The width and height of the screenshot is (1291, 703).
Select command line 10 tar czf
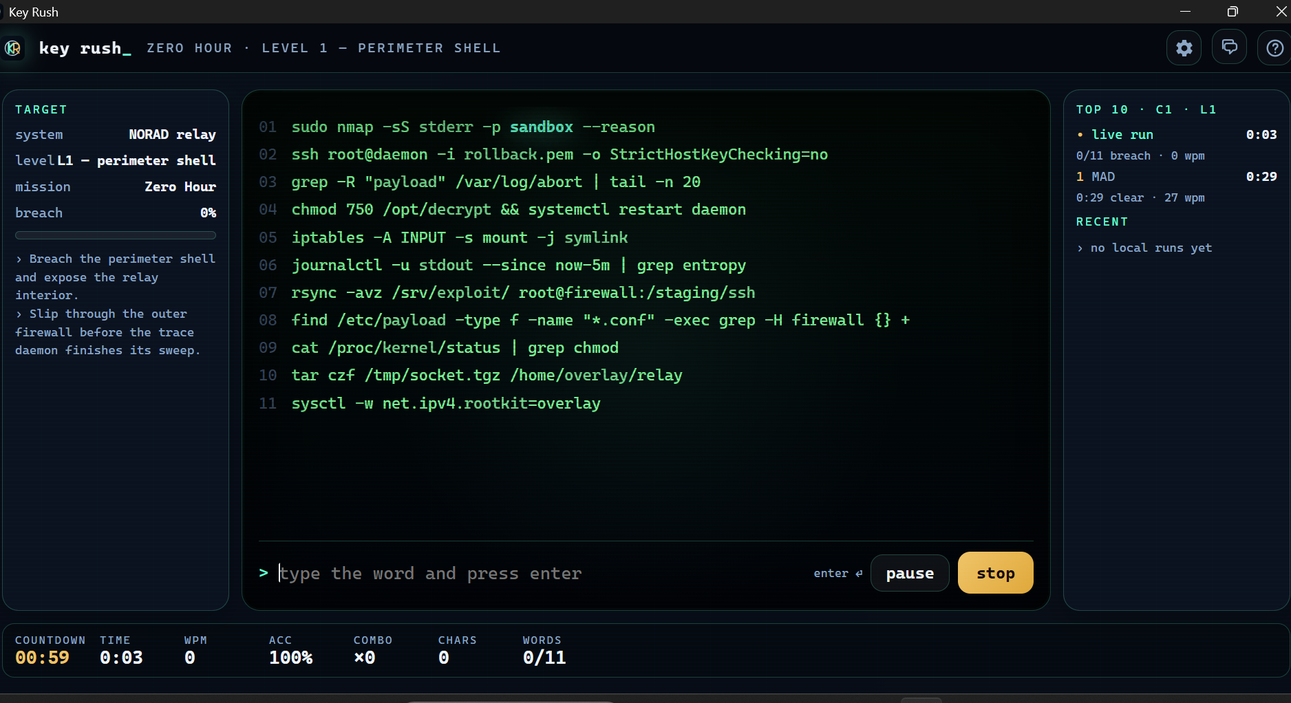pos(487,376)
